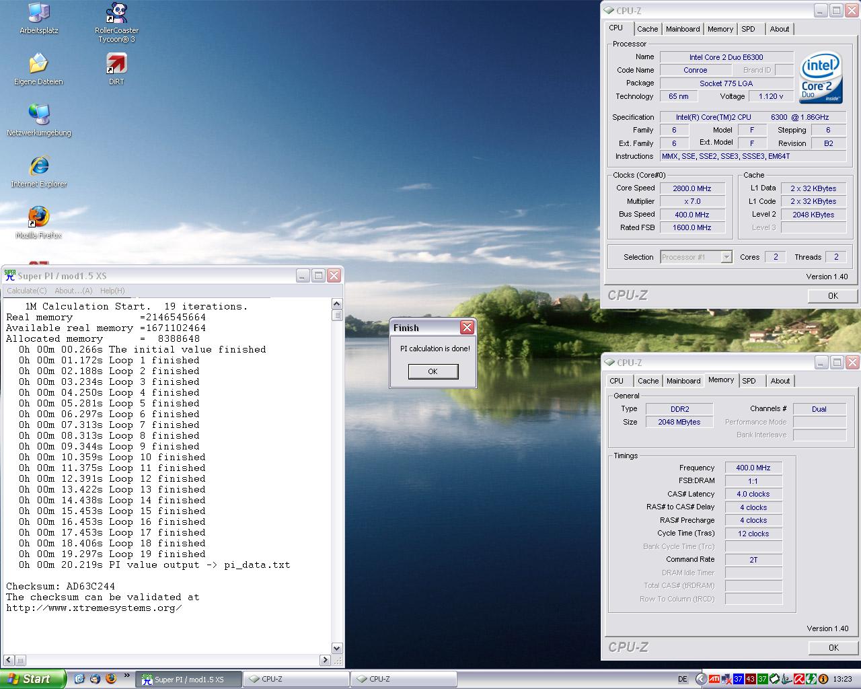
Task: Click Checksum: AD63C244 line in Super PI
Action: click(x=61, y=586)
